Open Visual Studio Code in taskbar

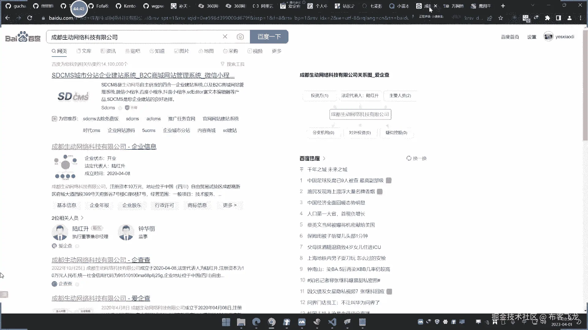(x=332, y=322)
